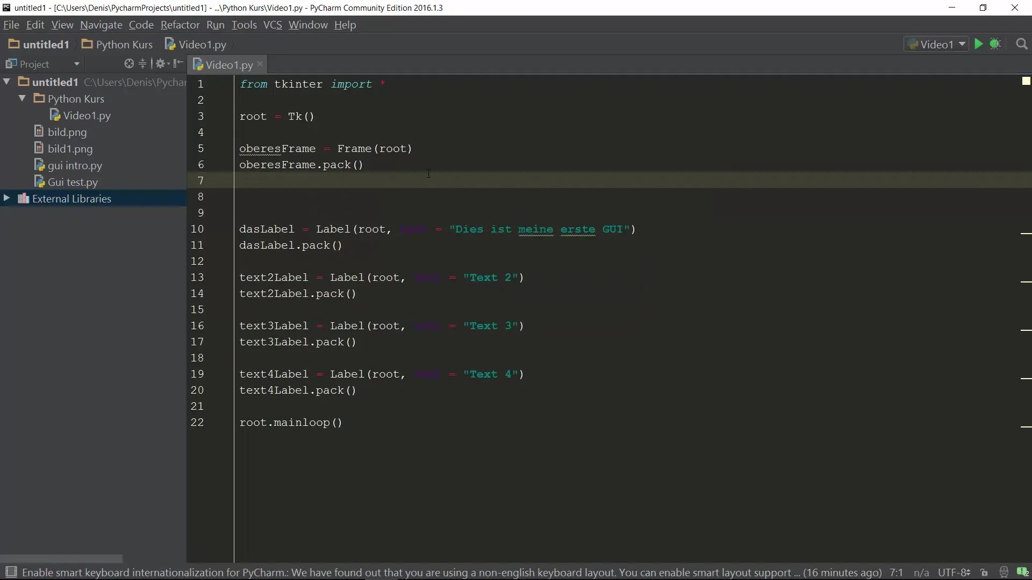Click warning stripe marker for line 10
1032x580 pixels.
click(1026, 234)
